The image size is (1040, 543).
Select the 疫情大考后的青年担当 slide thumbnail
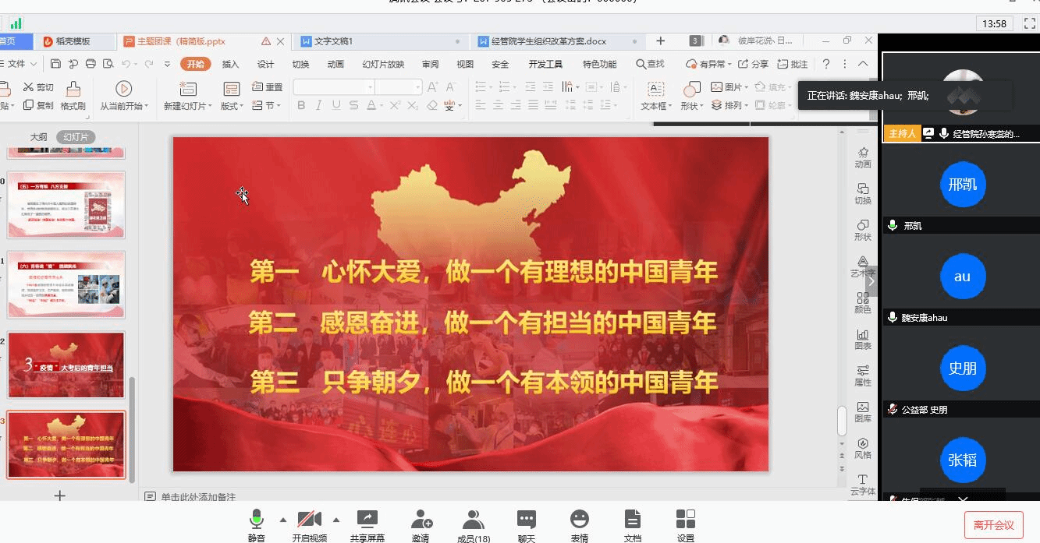tap(66, 365)
